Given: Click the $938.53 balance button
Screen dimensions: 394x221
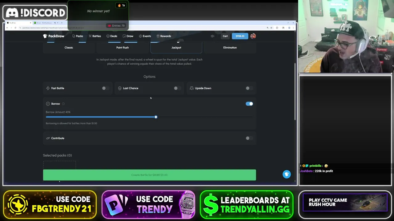Looking at the screenshot, I should 240,36.
